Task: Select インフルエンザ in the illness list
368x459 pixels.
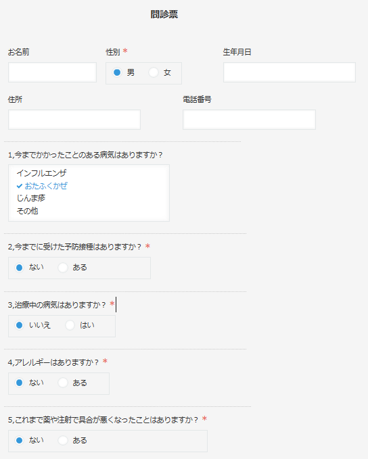Action: 42,173
